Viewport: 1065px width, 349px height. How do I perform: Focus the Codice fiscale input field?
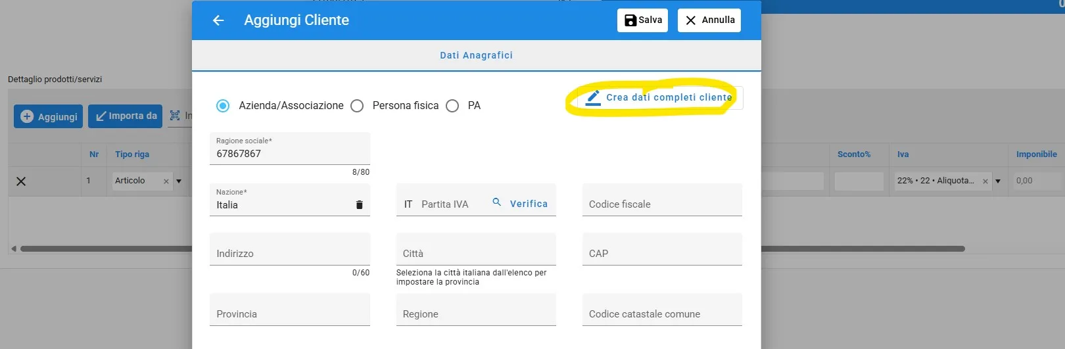(x=661, y=204)
